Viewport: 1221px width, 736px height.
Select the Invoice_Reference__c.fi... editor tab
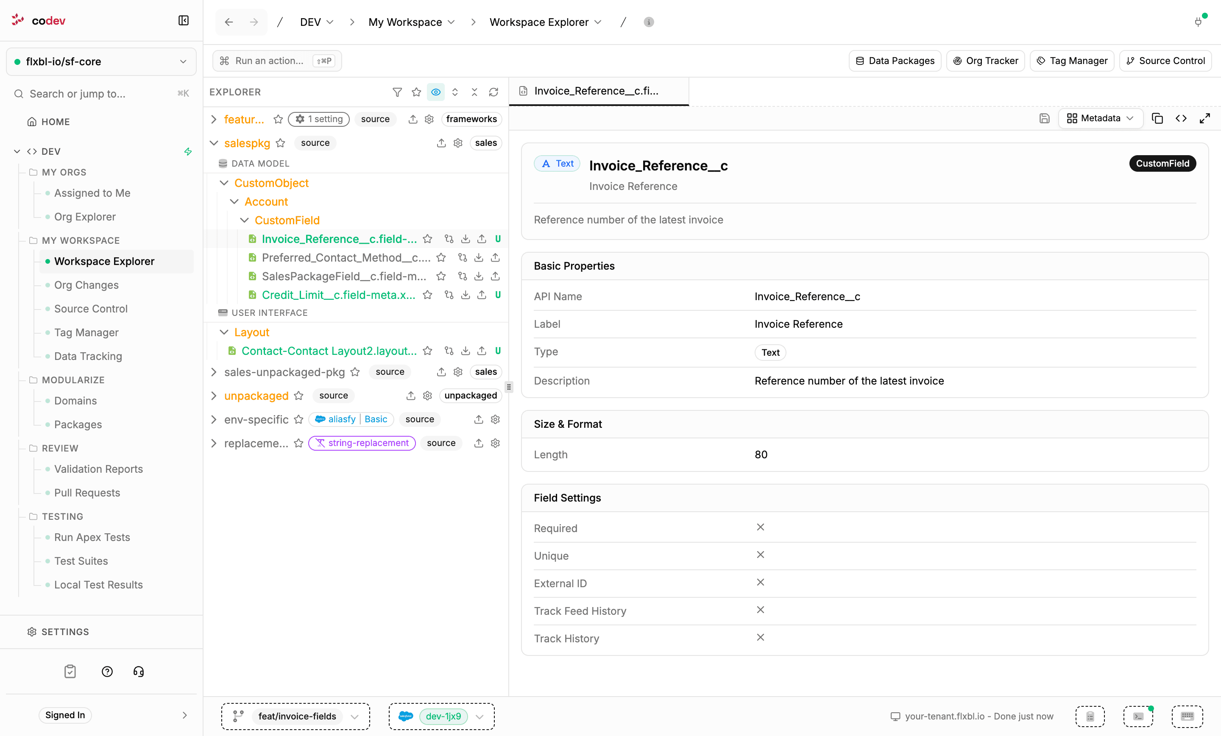pyautogui.click(x=599, y=91)
